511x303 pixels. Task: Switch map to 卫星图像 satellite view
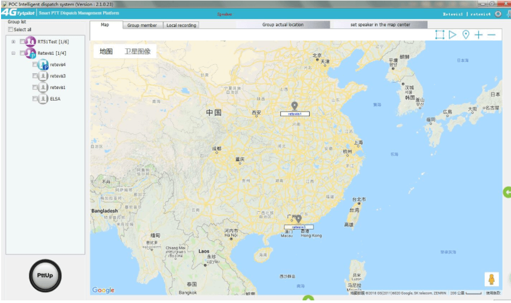pos(137,52)
